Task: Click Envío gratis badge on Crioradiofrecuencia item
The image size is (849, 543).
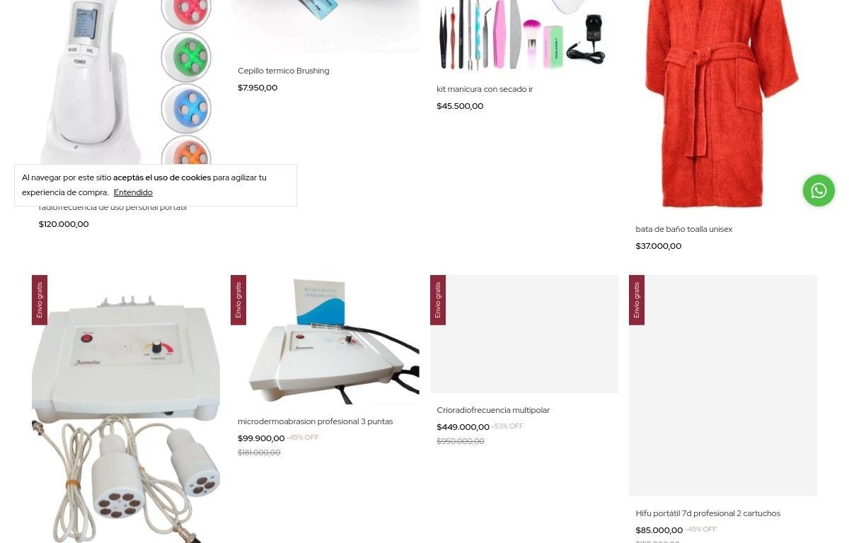Action: 438,300
